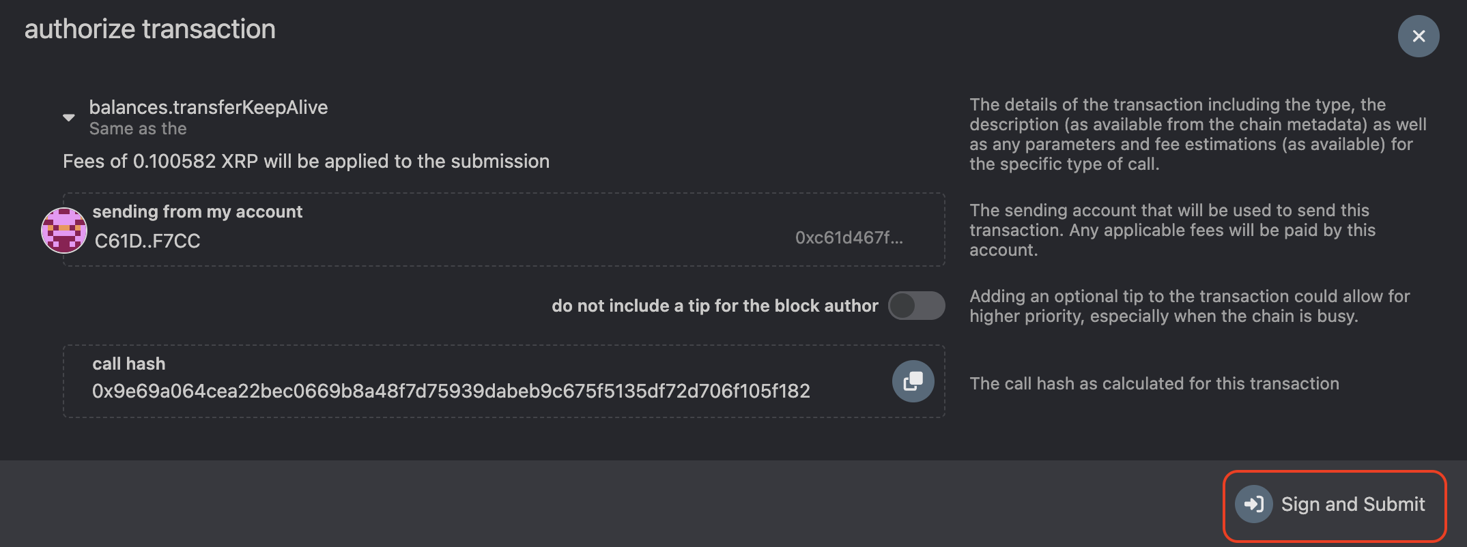Screen dimensions: 1467x547
Task: Click the "authorize transaction" dialog title
Action: click(x=150, y=29)
